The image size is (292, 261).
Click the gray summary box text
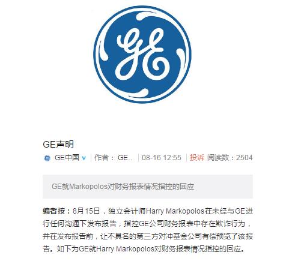pyautogui.click(x=123, y=187)
